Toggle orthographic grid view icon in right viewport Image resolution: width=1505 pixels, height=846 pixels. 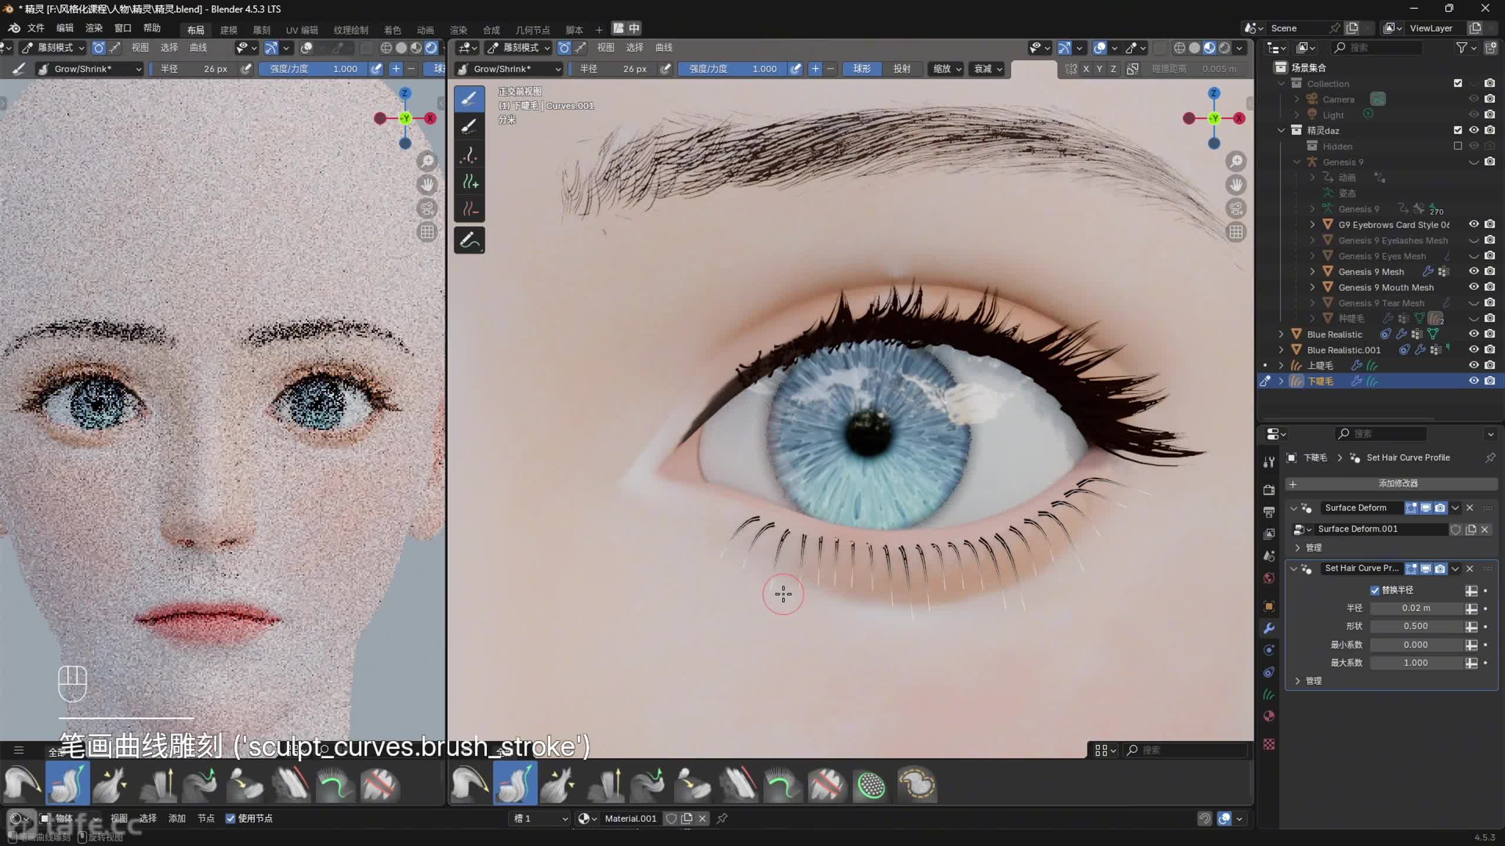pos(1236,233)
